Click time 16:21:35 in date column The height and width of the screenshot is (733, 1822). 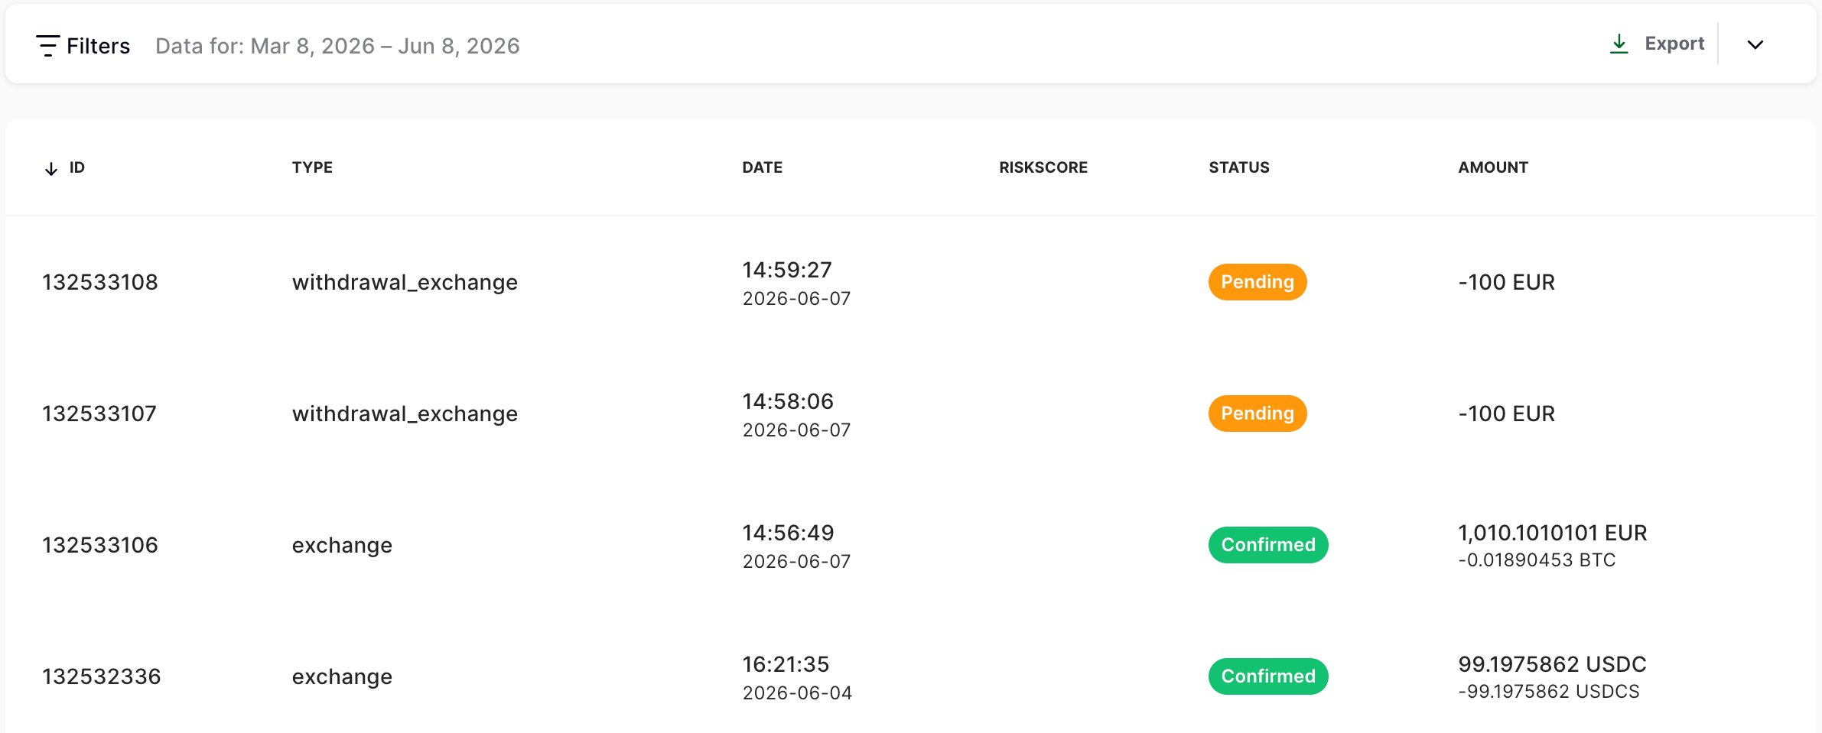click(786, 664)
